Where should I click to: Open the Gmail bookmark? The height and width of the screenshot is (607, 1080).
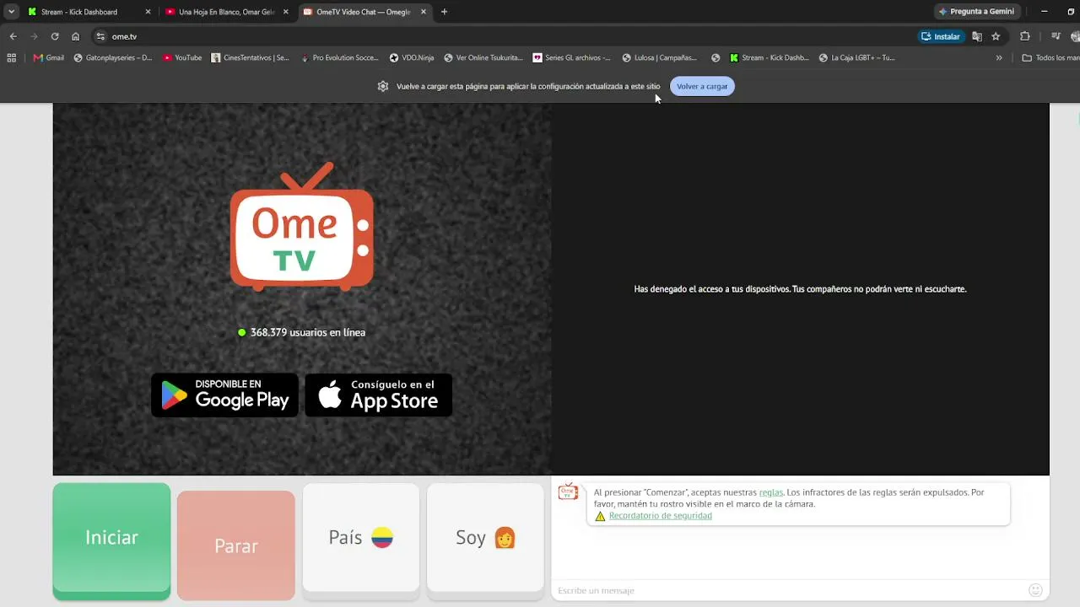click(x=49, y=58)
